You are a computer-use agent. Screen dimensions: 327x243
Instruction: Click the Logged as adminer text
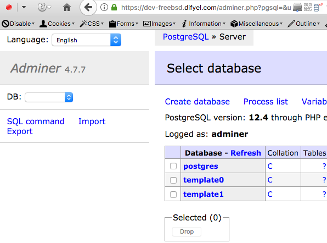point(206,134)
